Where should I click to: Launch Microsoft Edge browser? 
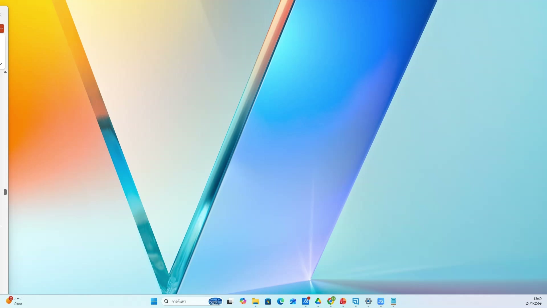coord(280,301)
